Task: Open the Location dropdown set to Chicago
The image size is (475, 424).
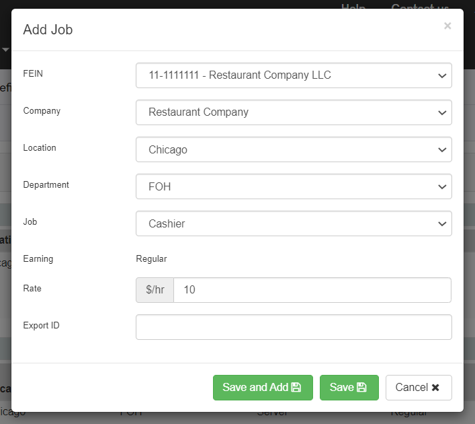Action: [x=294, y=149]
